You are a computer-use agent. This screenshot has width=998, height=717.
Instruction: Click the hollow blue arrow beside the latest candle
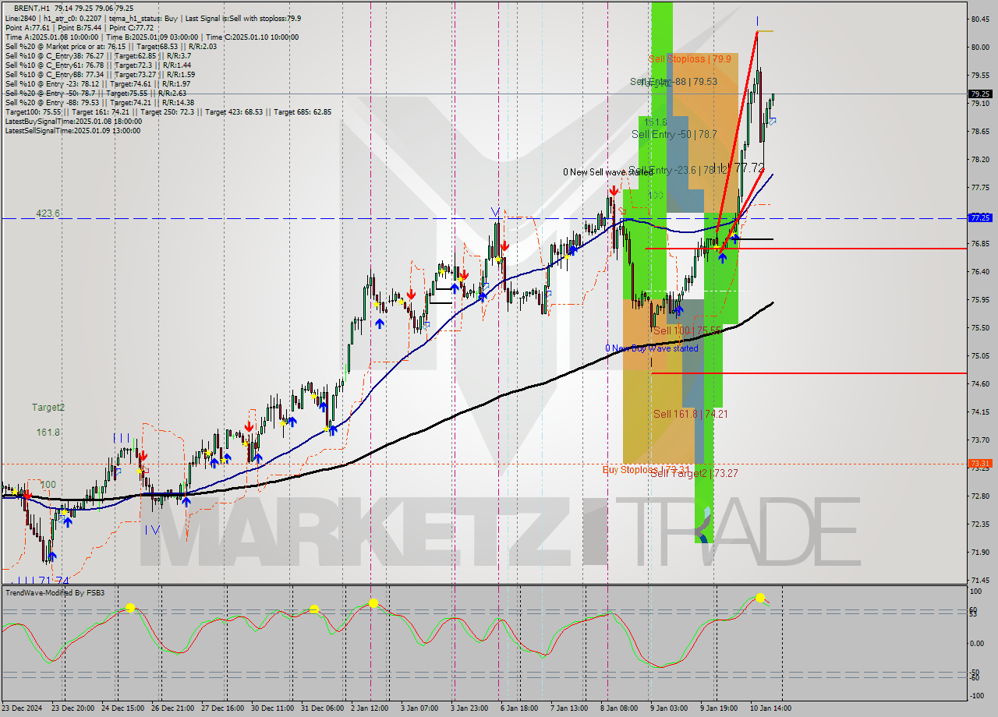(771, 121)
